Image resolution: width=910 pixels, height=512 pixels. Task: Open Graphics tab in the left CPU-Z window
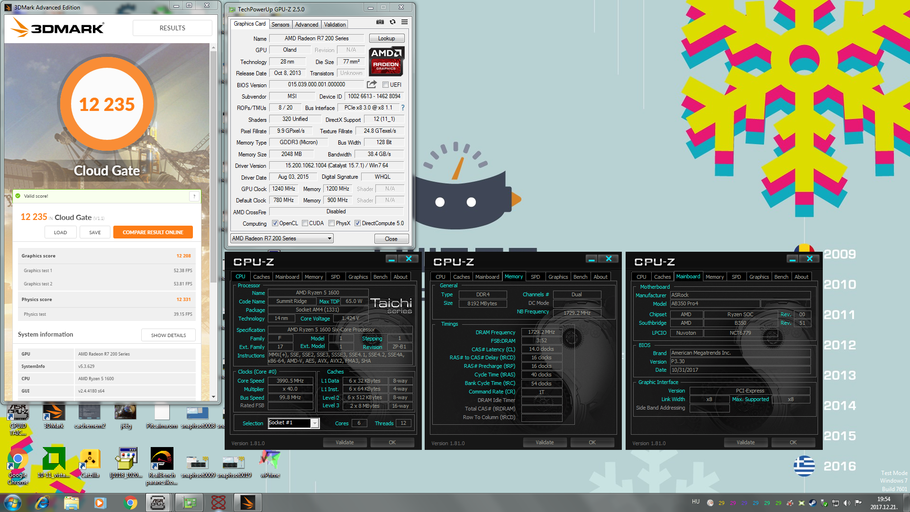click(x=358, y=277)
